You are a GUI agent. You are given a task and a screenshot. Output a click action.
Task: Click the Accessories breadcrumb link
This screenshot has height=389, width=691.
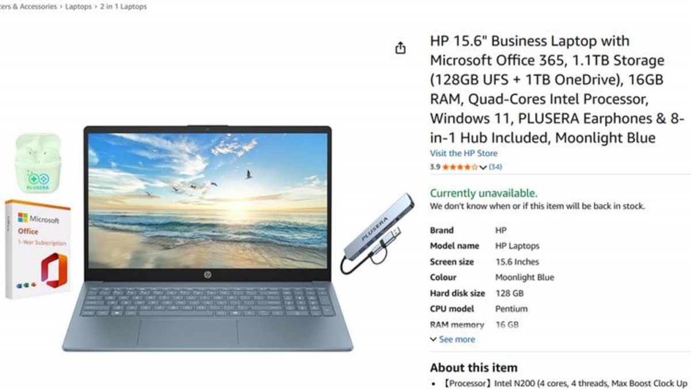point(29,7)
